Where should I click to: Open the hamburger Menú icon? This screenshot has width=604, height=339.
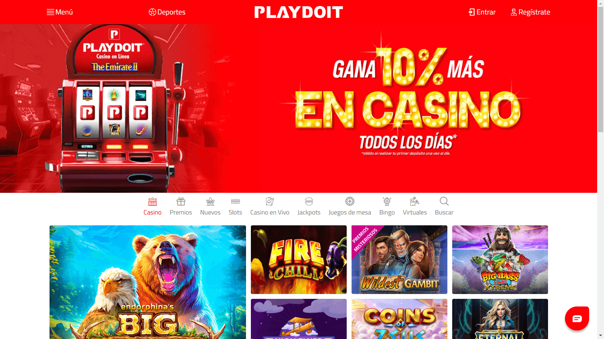coord(50,12)
